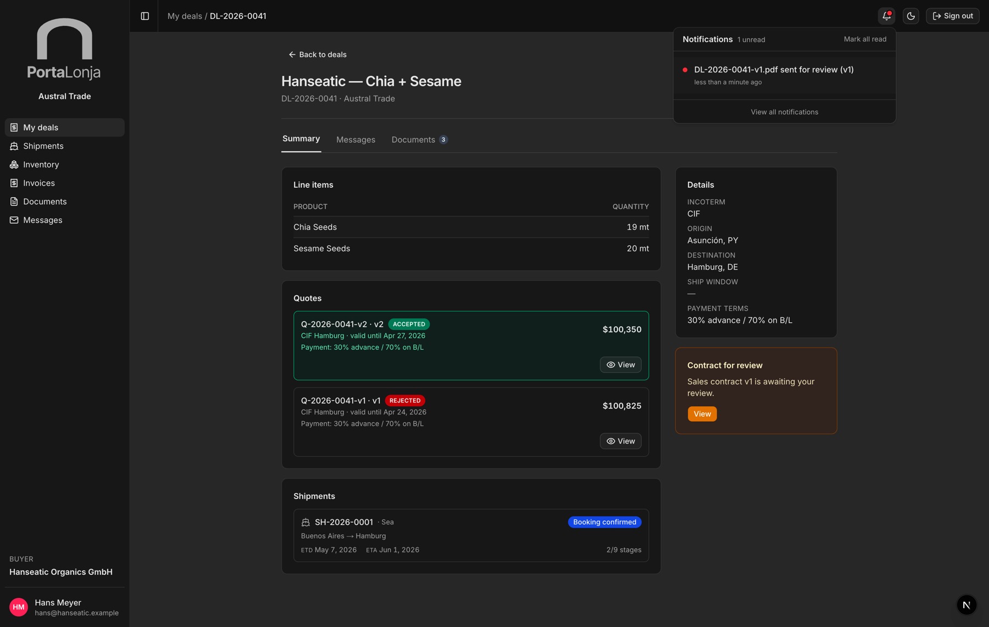Open shipment SH-2026-0001
Viewport: 989px width, 627px height.
tap(471, 535)
